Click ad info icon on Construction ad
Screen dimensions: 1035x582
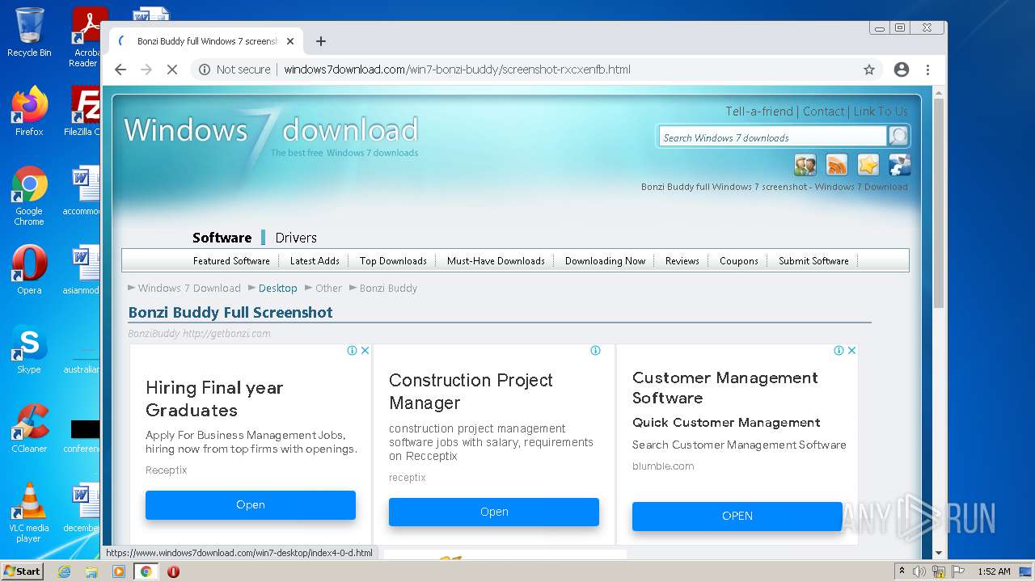[x=595, y=351]
